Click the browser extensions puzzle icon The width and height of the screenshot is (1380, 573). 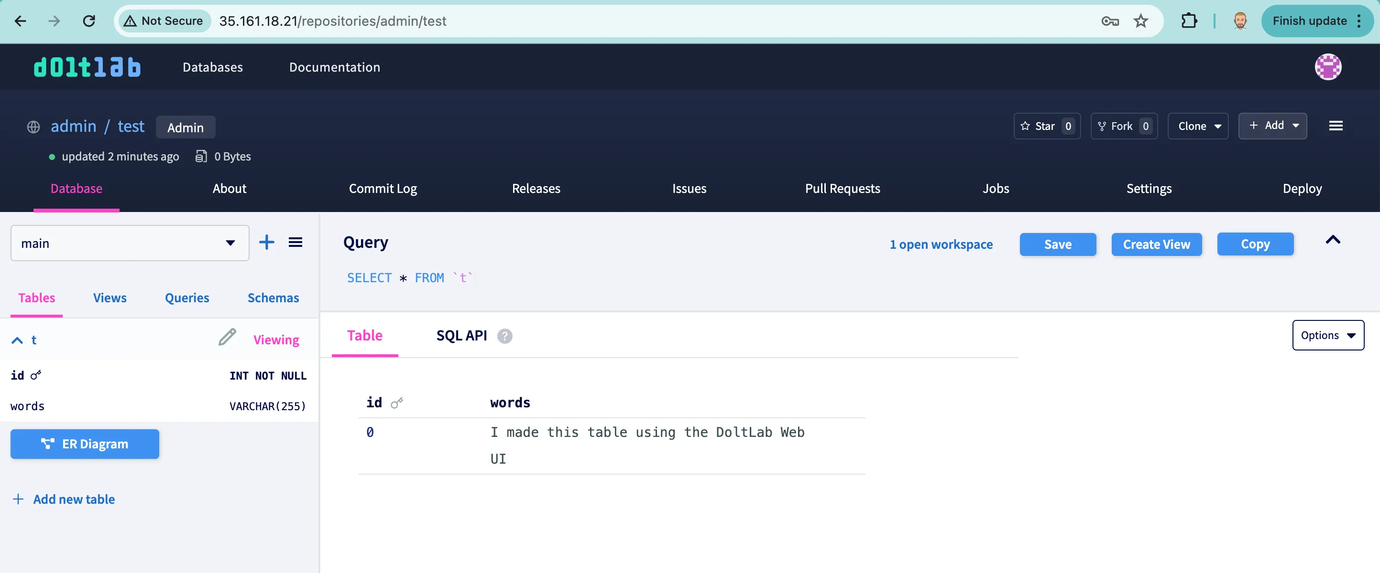(1189, 21)
